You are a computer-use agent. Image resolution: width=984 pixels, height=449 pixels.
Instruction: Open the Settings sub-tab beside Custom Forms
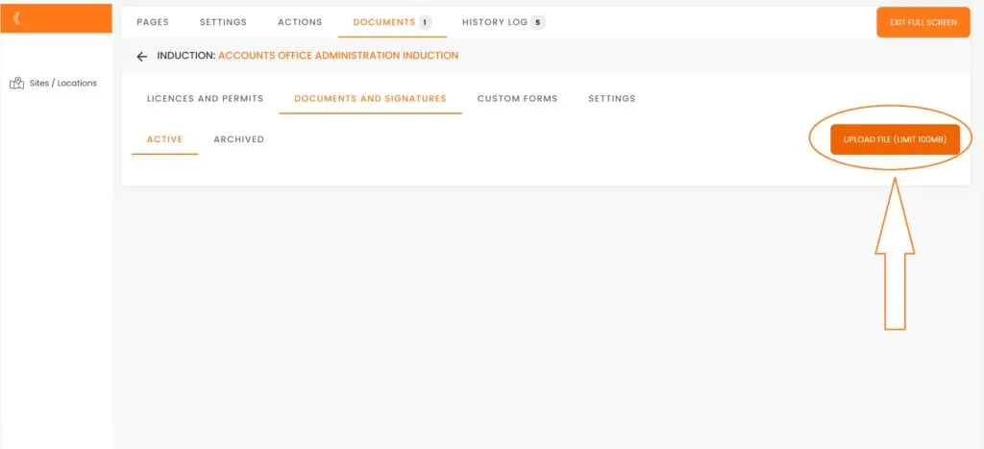pyautogui.click(x=612, y=99)
